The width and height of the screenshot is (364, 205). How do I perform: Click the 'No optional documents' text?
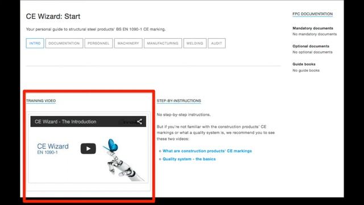(x=312, y=52)
